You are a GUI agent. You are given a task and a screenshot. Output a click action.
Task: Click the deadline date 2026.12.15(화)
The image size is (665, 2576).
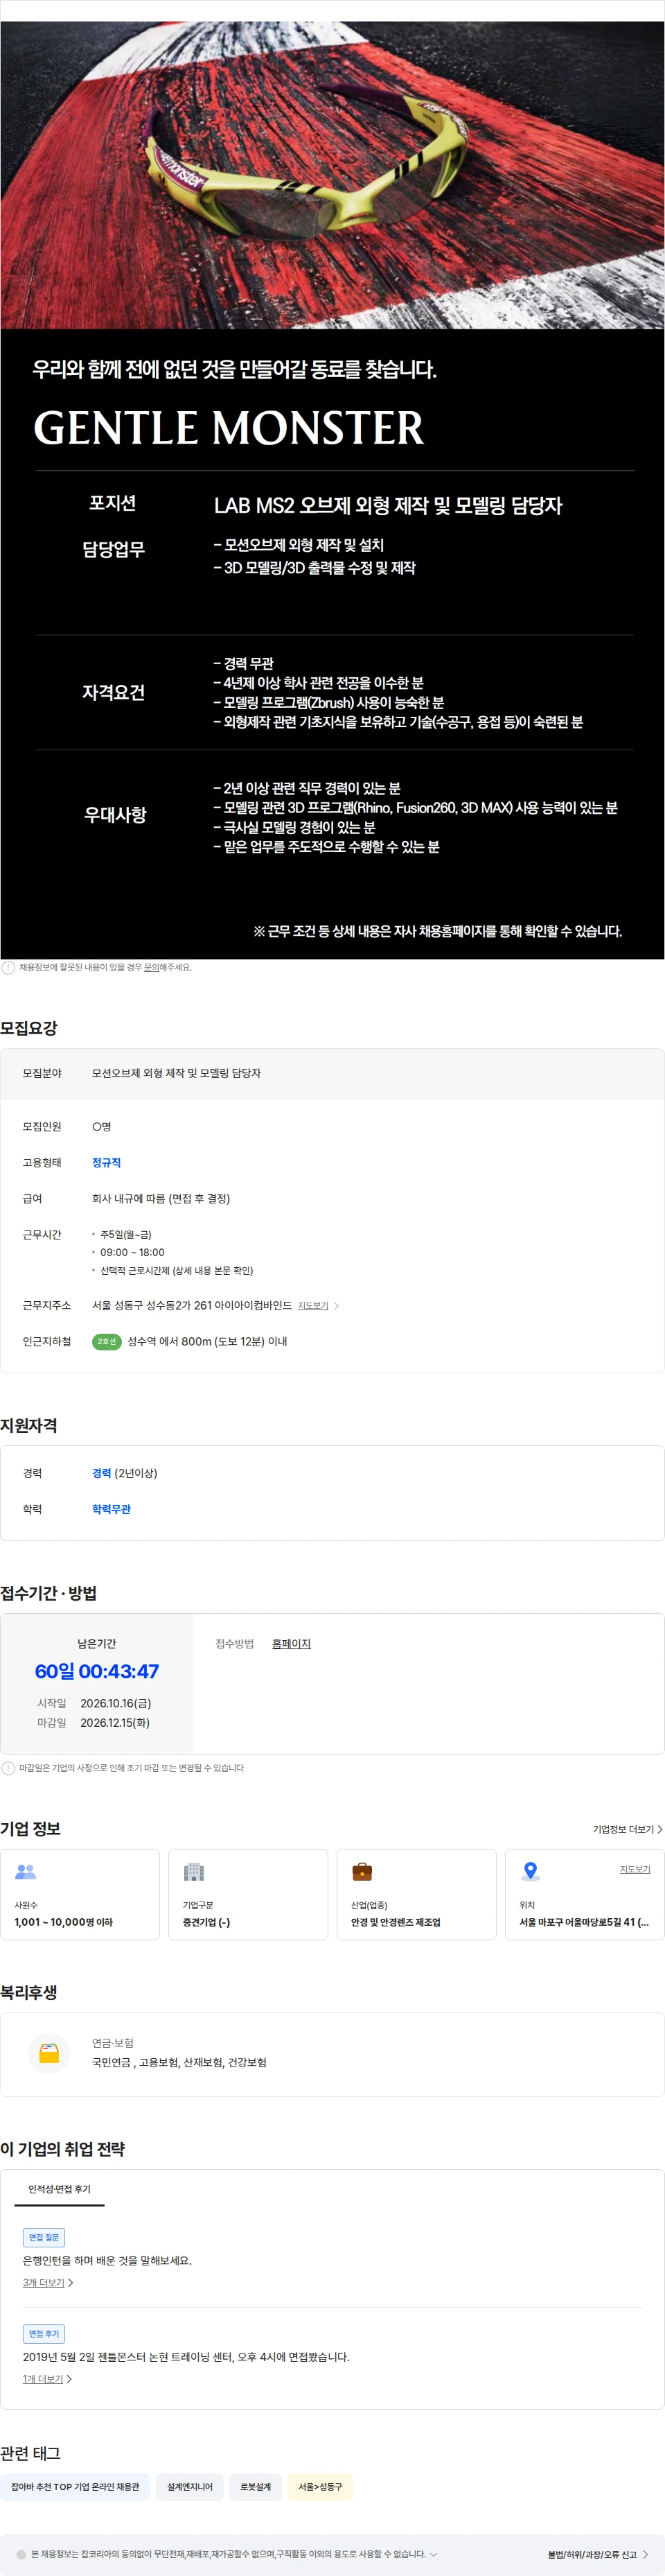tap(115, 1723)
